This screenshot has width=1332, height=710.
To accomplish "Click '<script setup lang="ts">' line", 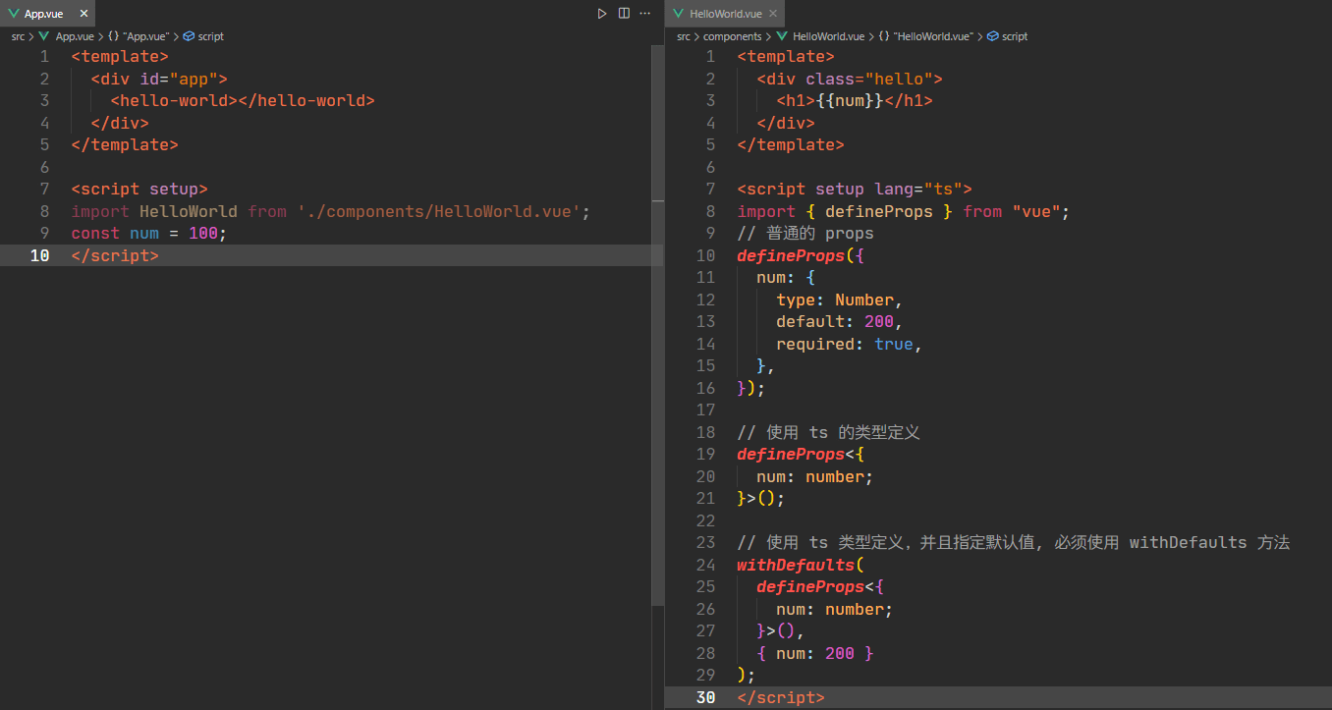I will tap(855, 189).
